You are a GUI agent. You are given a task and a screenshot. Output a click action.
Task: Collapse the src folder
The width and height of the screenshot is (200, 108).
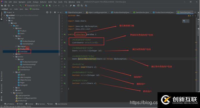[7, 20]
